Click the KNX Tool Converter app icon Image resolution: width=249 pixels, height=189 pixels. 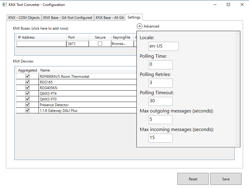point(5,5)
